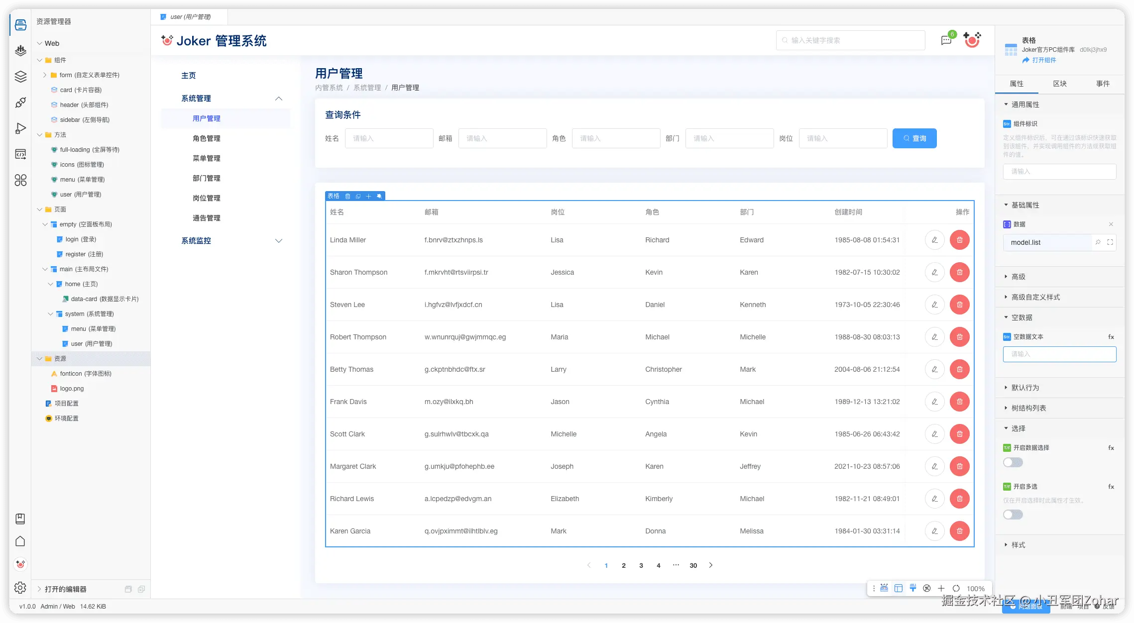Enable the 开启数据选择 toggle switch

[x=1013, y=462]
